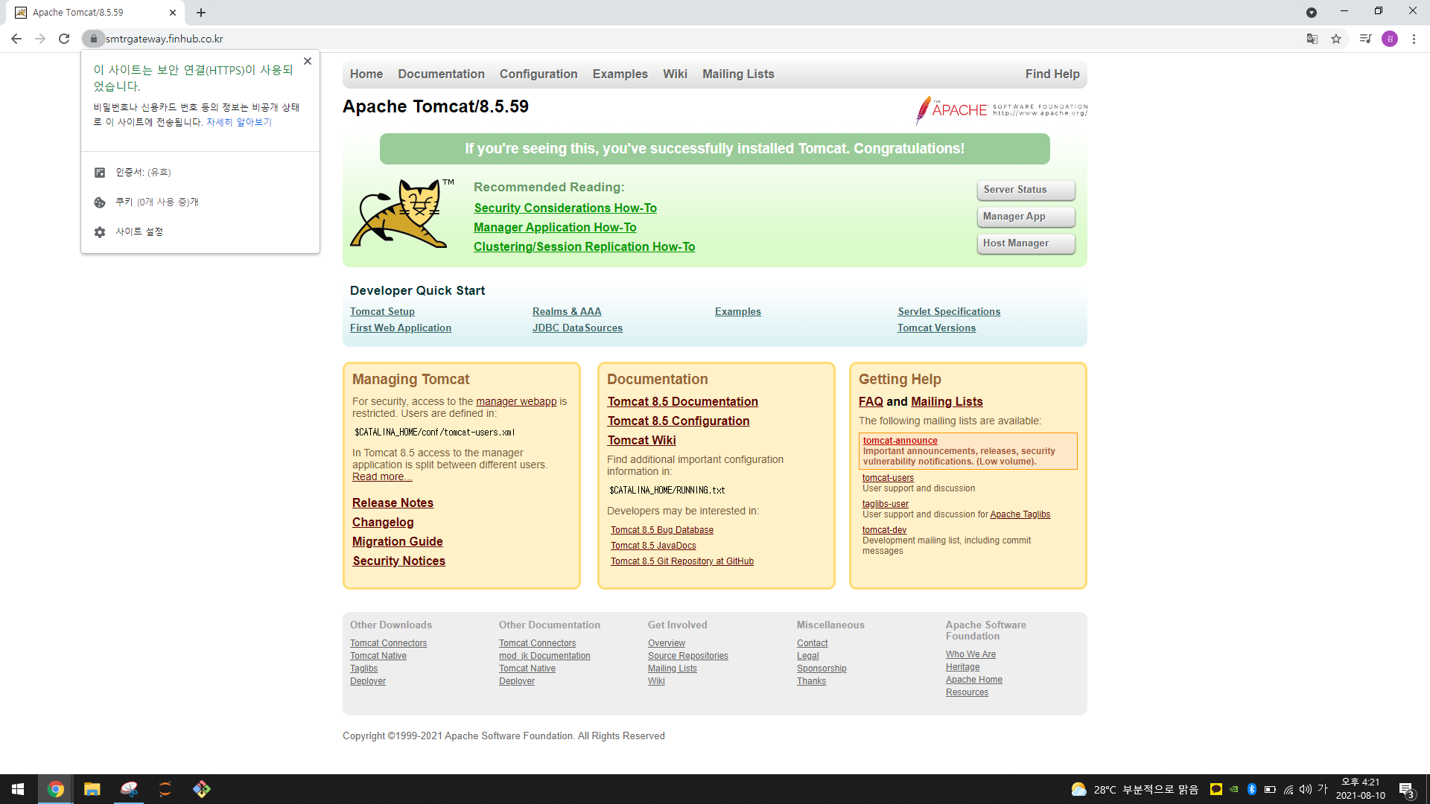This screenshot has width=1430, height=804.
Task: Click the Host Manager button
Action: (1026, 243)
